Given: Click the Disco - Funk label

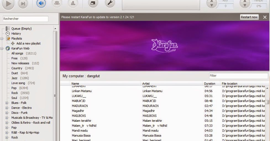Looking at the screenshot, I should [19, 113].
